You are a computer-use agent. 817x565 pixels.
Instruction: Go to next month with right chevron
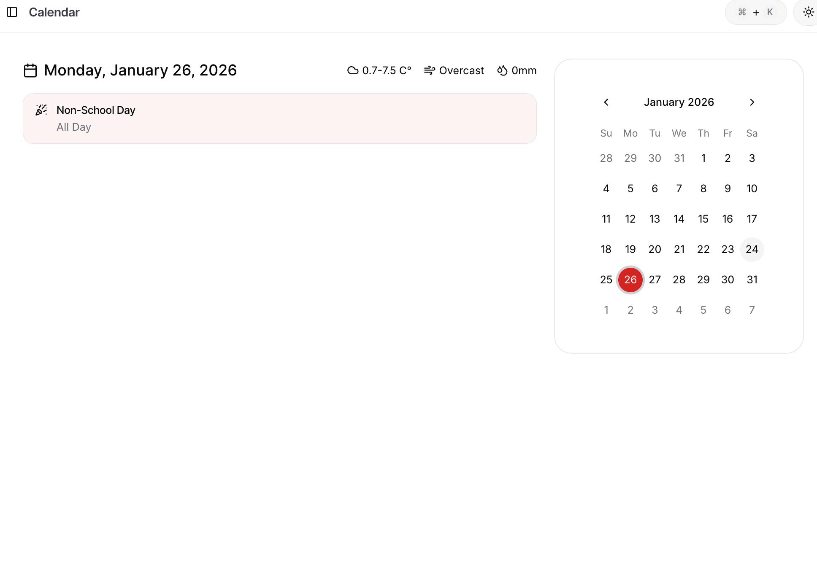pyautogui.click(x=752, y=102)
